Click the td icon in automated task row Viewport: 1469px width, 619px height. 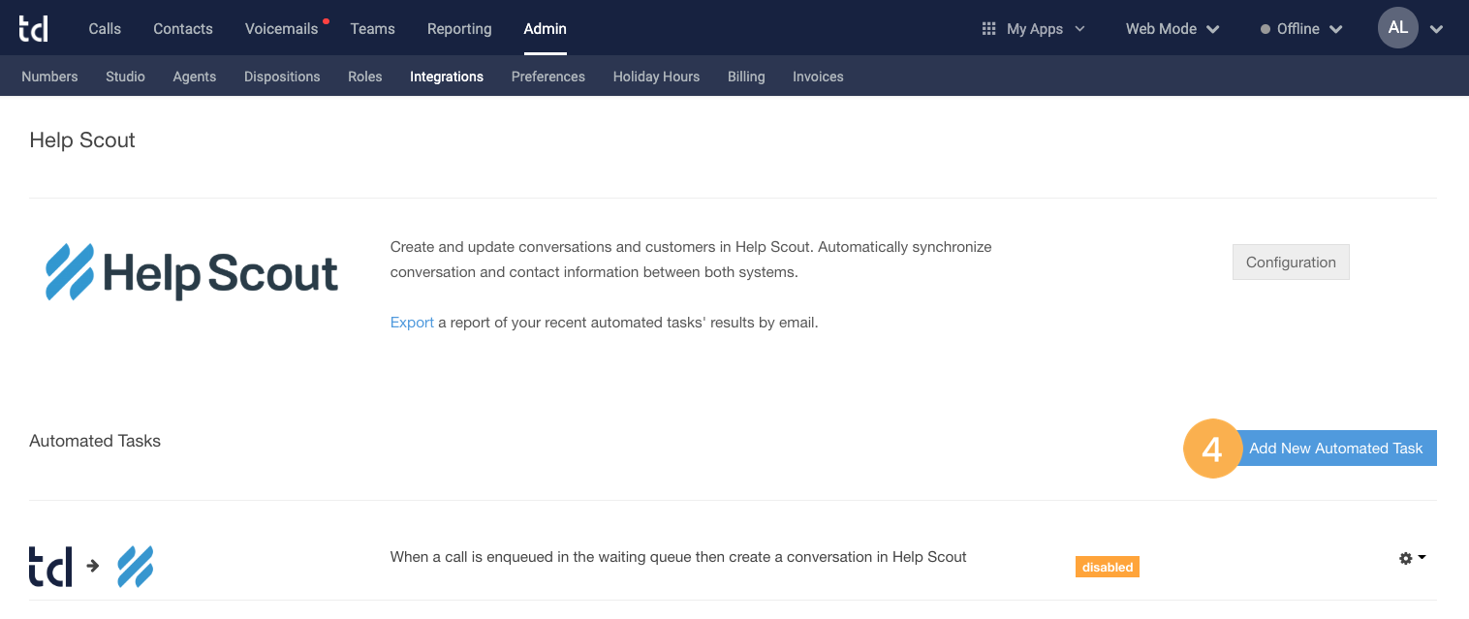click(x=50, y=567)
